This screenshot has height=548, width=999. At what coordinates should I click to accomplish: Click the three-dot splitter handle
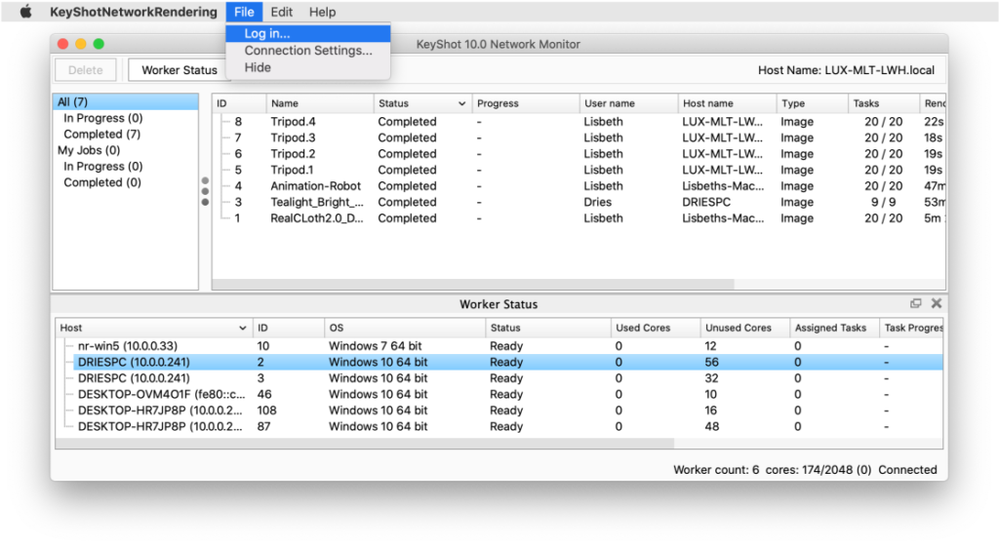[205, 191]
